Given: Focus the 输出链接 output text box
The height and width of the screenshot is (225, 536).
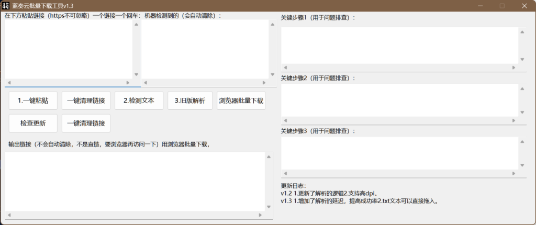Looking at the screenshot, I should [135, 182].
